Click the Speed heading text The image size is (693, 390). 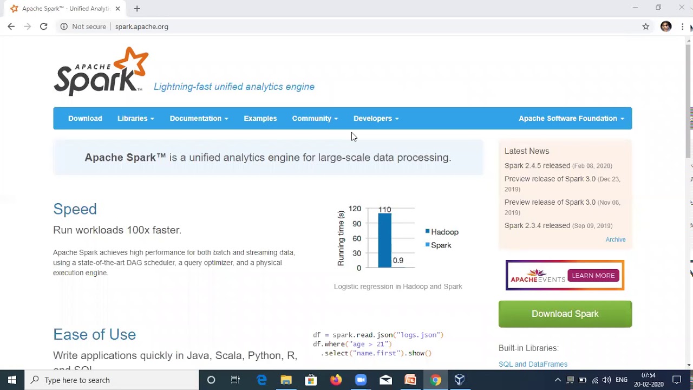pyautogui.click(x=75, y=209)
